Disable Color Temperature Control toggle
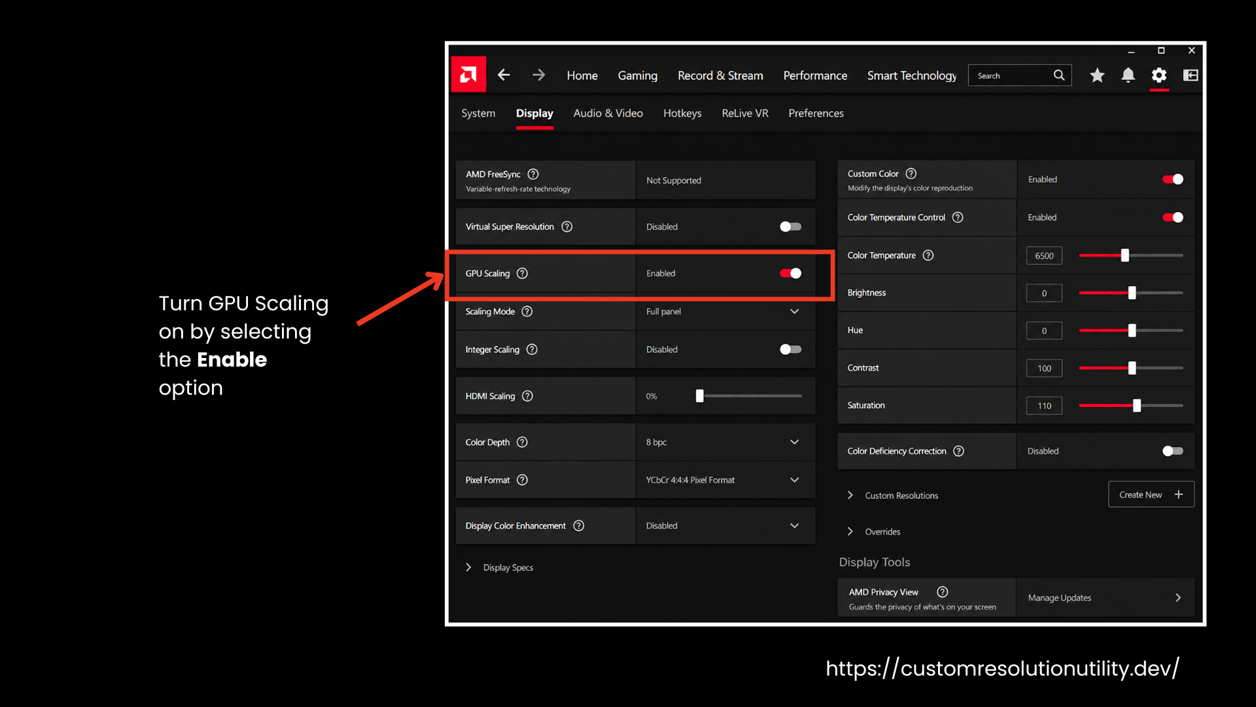The image size is (1256, 707). click(x=1172, y=217)
